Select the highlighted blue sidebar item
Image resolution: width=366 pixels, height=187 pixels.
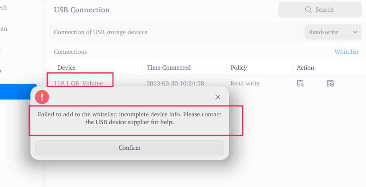(18, 91)
